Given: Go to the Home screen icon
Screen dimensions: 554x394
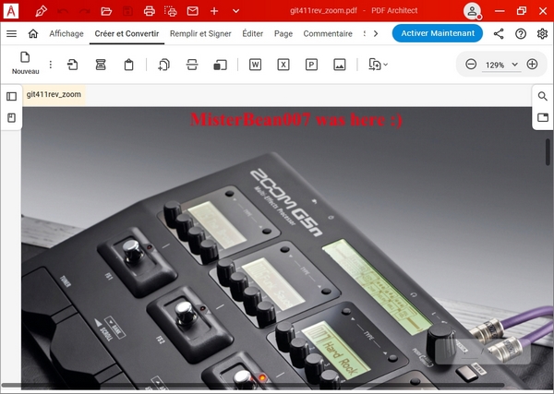Looking at the screenshot, I should (33, 33).
